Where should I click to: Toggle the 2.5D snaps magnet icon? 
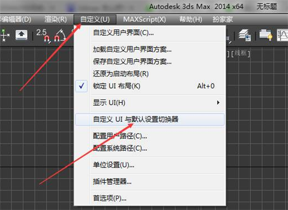click(x=44, y=35)
